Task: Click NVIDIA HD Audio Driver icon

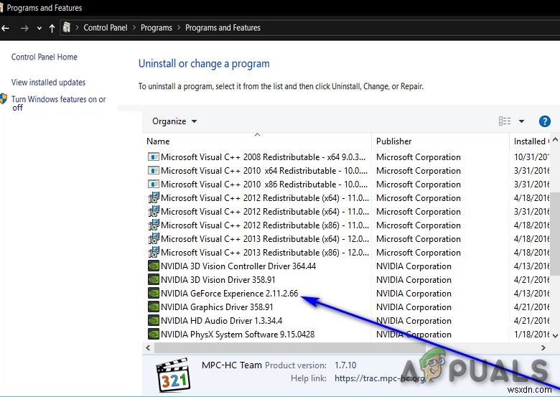Action: [x=153, y=320]
